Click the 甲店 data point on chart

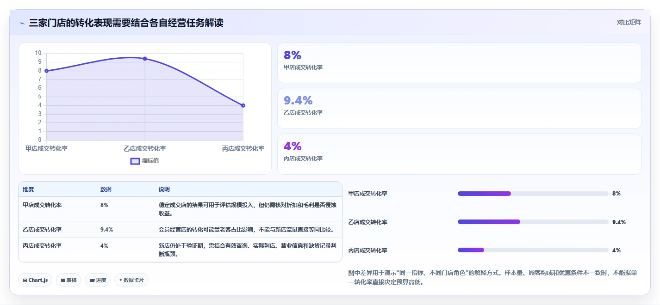(x=46, y=71)
